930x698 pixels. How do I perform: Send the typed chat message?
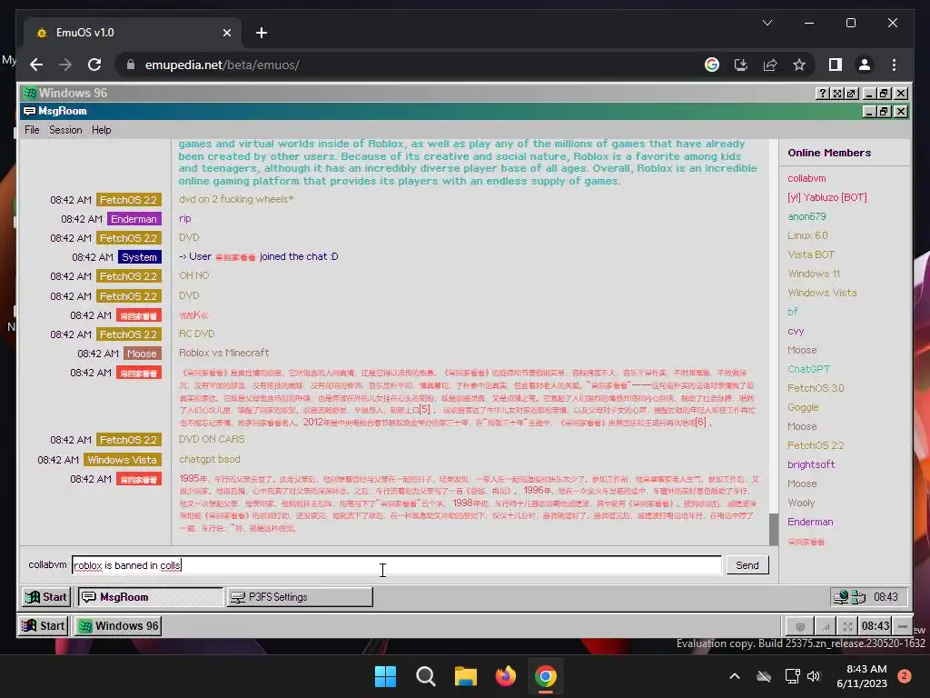click(747, 565)
